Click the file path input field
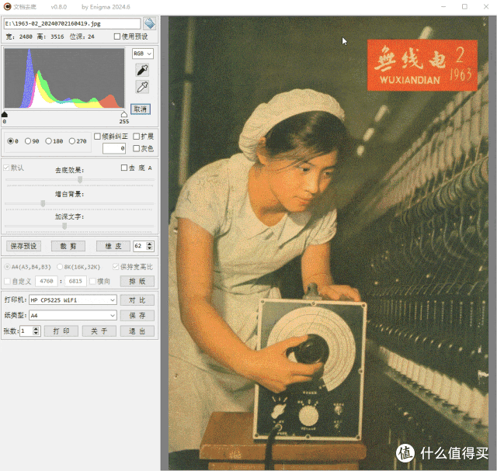 click(x=72, y=24)
